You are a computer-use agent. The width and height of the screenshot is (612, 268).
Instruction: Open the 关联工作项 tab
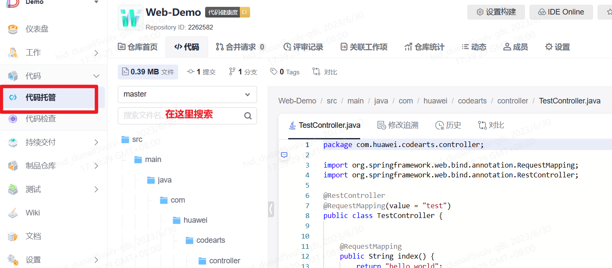tap(364, 47)
